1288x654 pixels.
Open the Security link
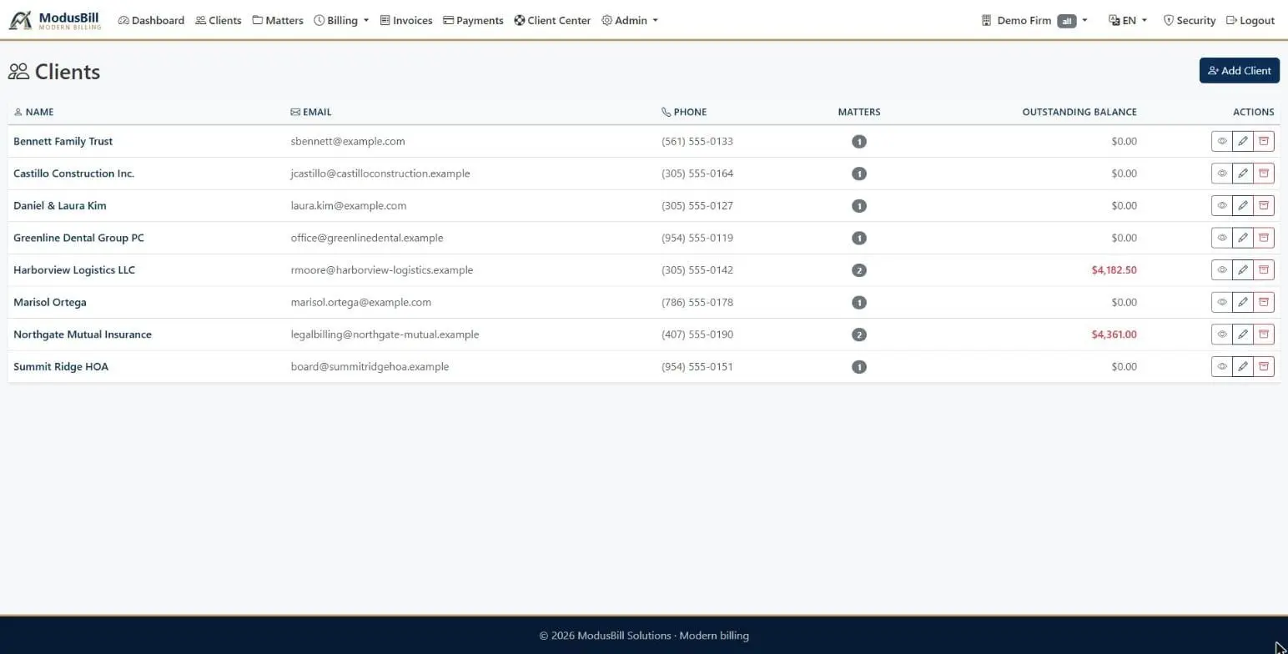tap(1190, 20)
